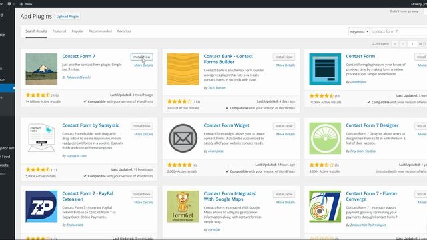427x240 pixels.
Task: Click the comments bubble icon in admin bar
Action: tap(9, 4)
